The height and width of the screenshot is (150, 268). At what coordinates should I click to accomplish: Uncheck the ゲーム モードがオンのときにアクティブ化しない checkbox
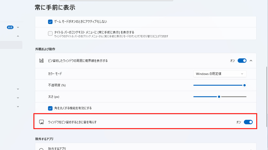pos(50,22)
